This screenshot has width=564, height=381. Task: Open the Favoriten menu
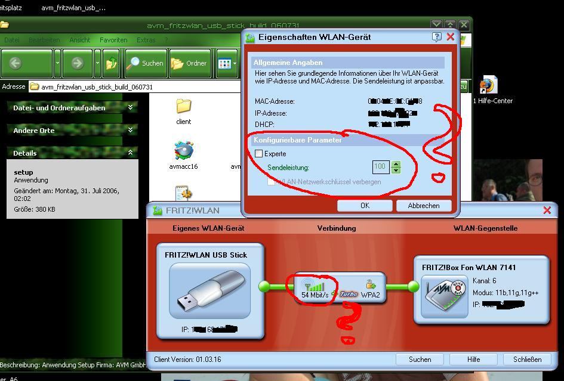coord(113,40)
